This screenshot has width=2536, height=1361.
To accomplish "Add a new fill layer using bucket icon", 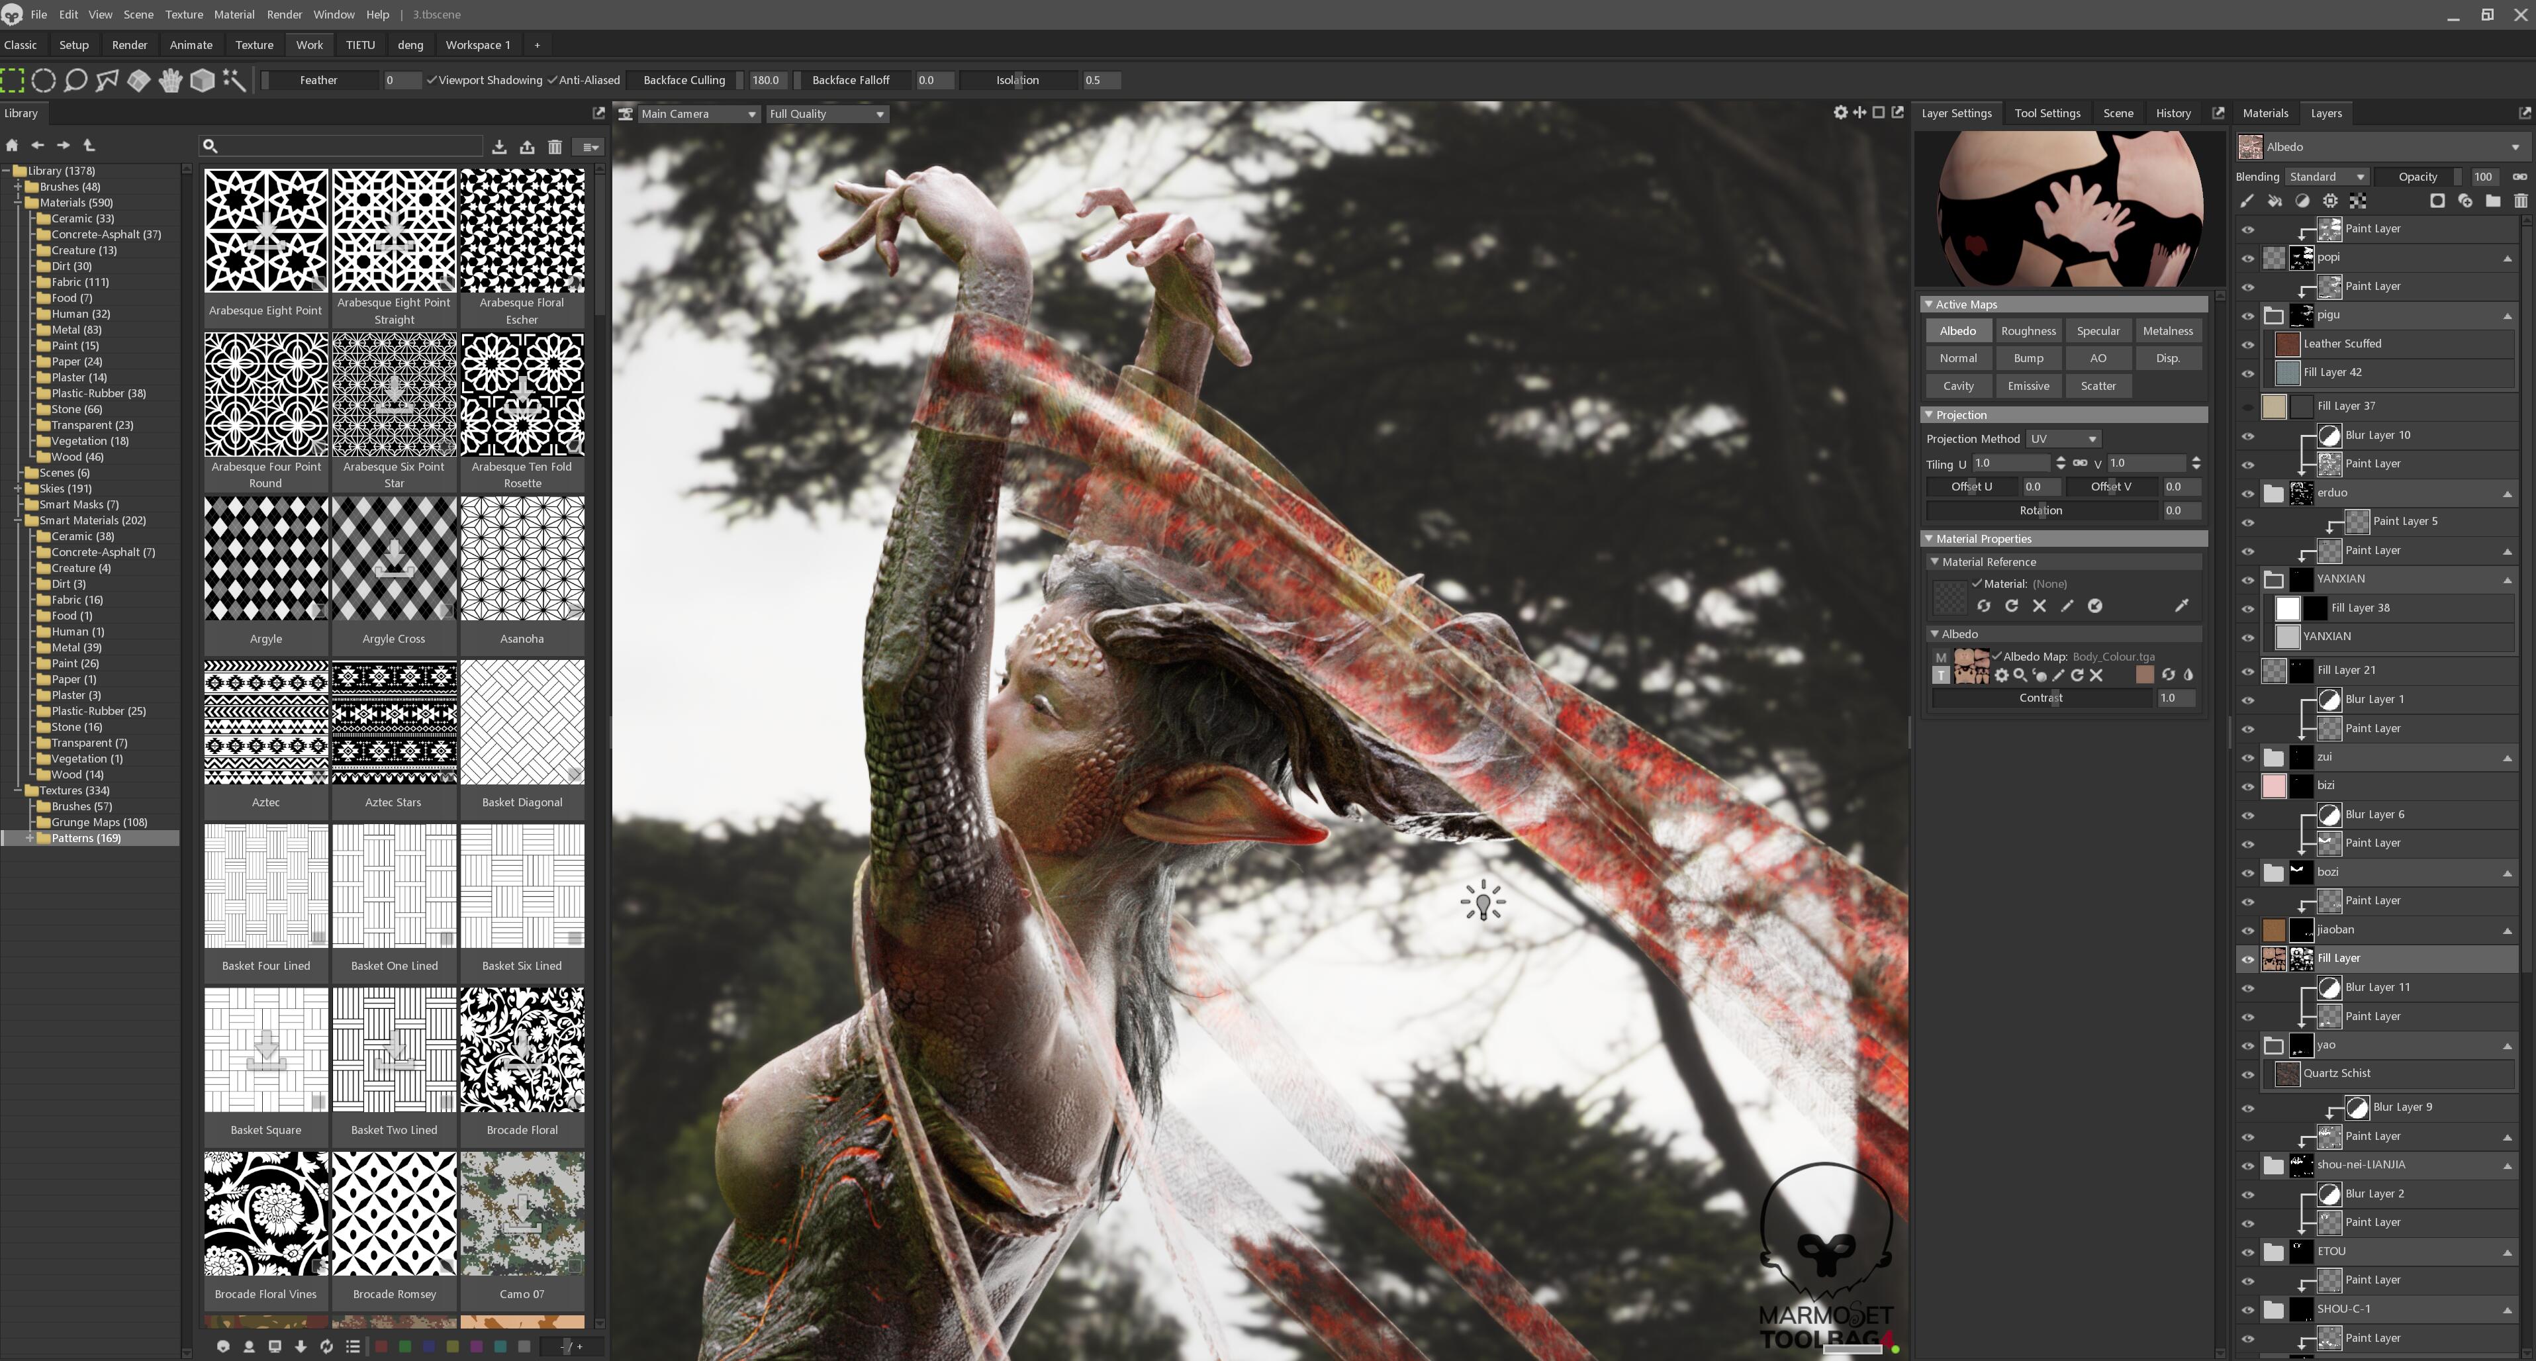I will coord(2274,201).
